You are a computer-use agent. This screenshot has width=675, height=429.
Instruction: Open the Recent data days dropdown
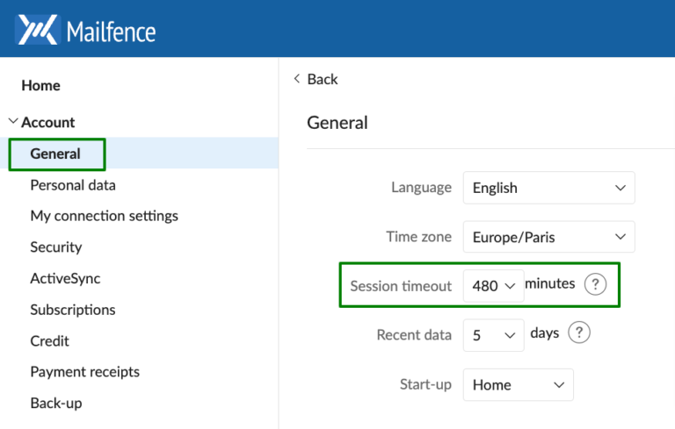[x=493, y=335]
